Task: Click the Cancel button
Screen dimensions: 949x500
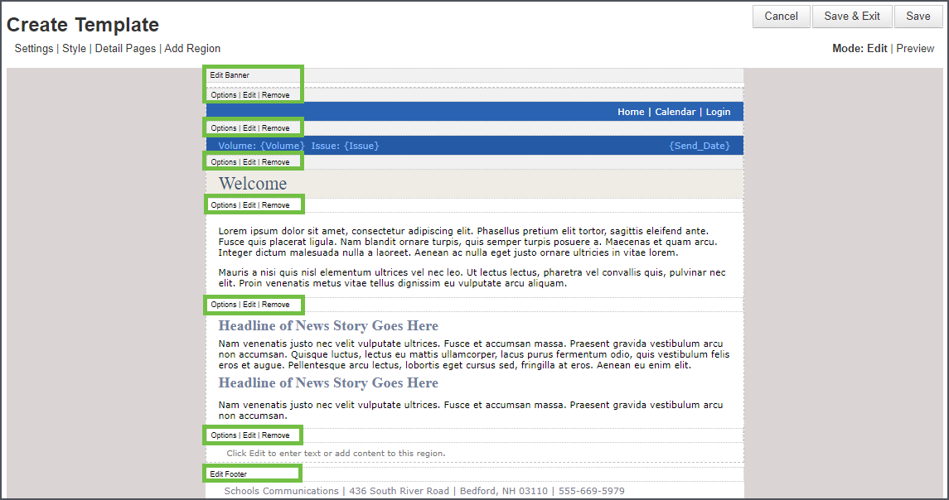Action: coord(781,17)
